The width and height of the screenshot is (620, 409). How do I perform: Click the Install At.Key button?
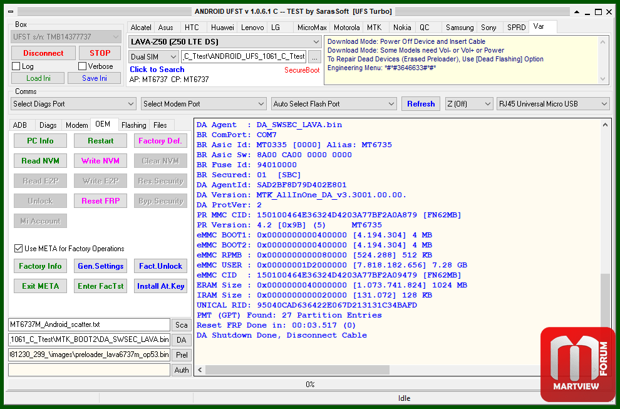(160, 286)
